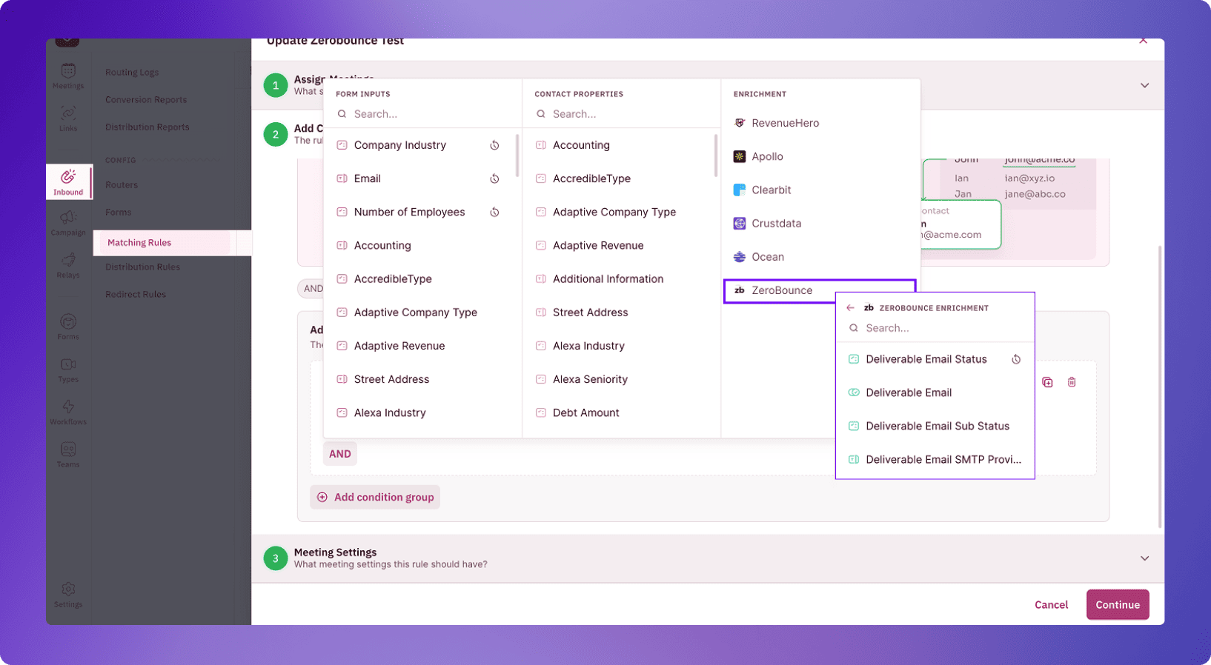Open Relays in the left sidebar

tap(68, 265)
